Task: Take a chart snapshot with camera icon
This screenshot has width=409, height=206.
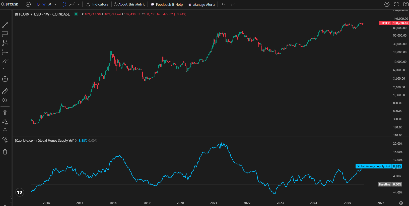Action: coord(405,4)
